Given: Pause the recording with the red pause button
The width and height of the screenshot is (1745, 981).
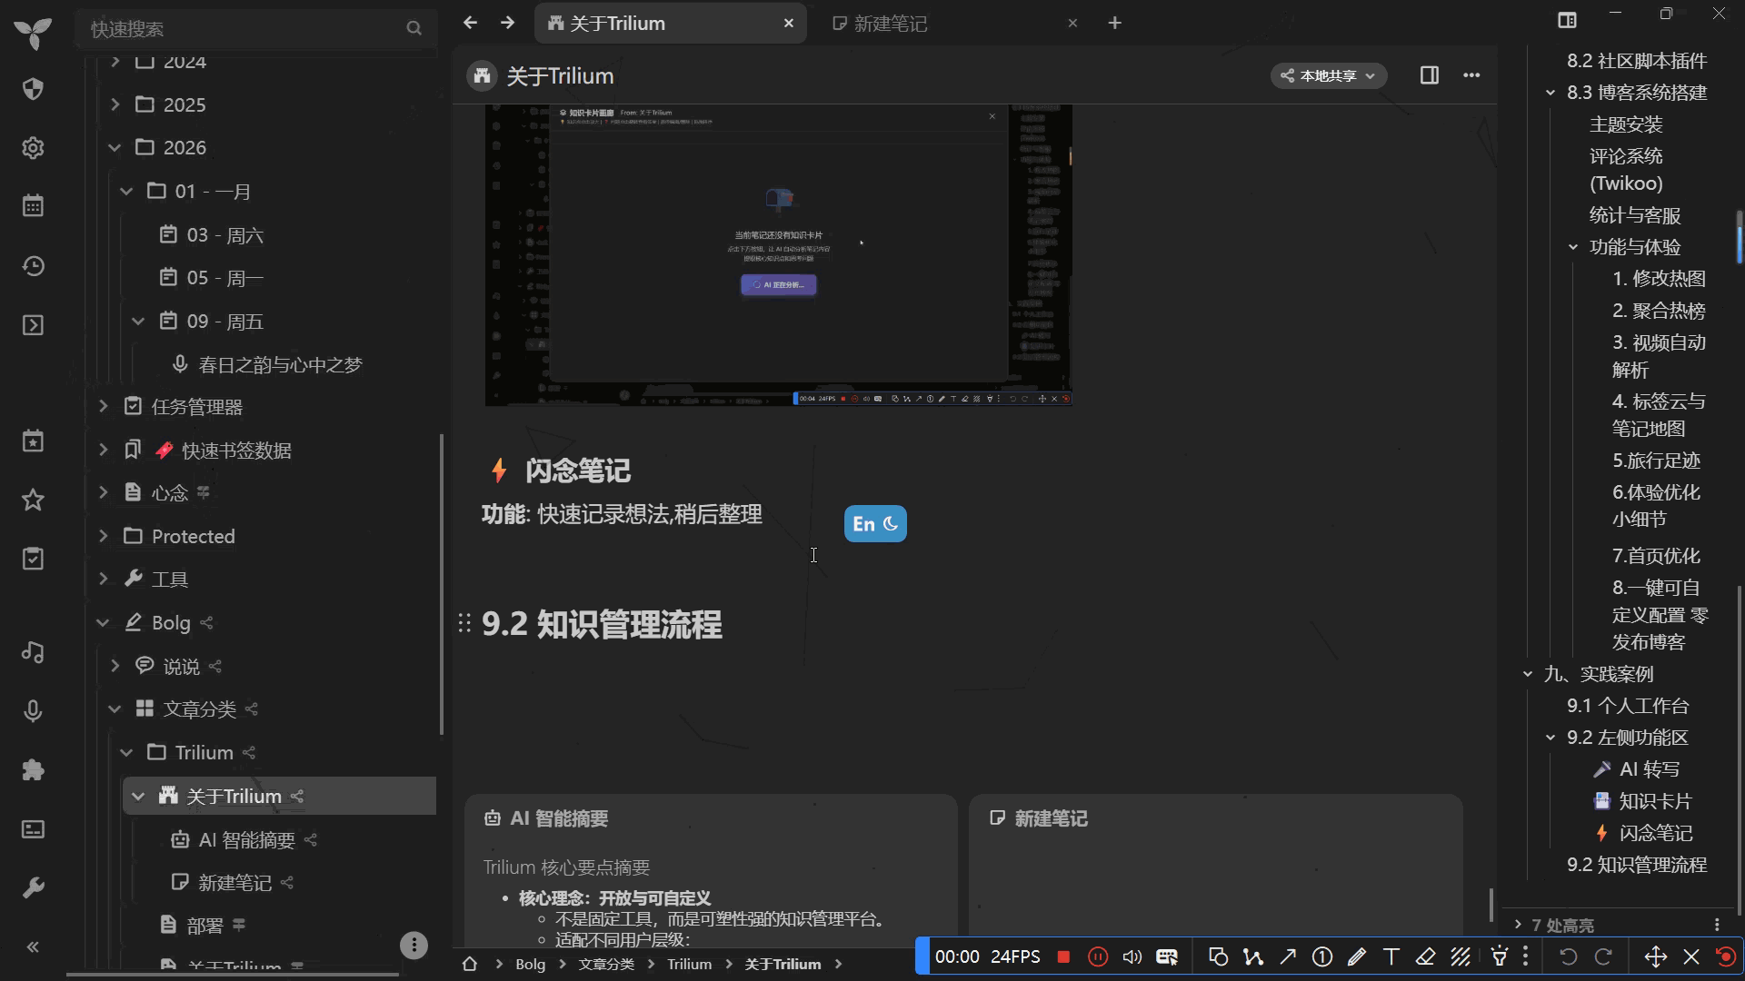Looking at the screenshot, I should tap(1098, 956).
